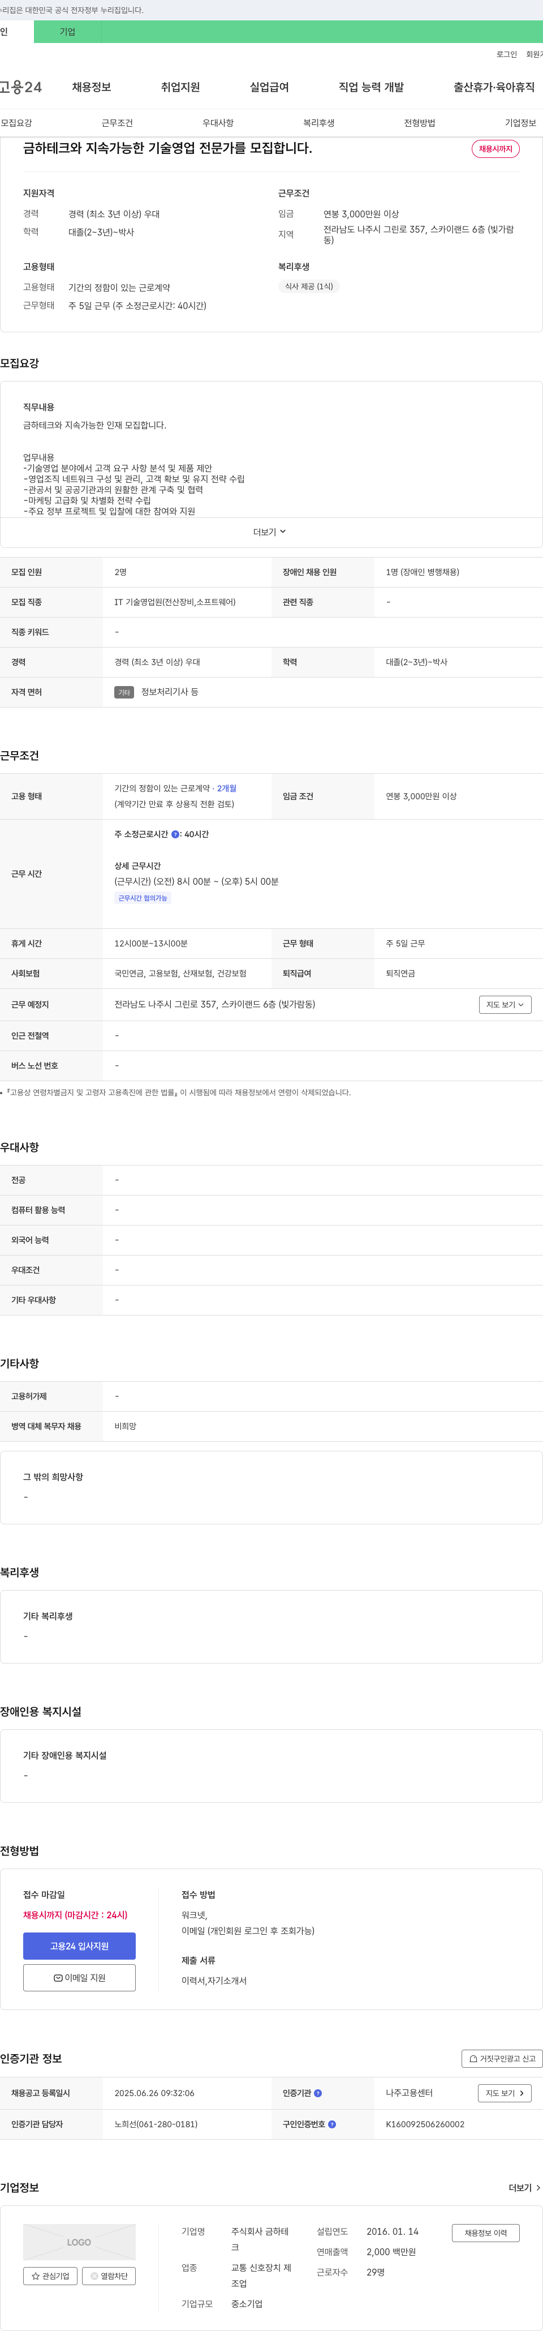This screenshot has height=2331, width=543.
Task: Click the 인증기관 info icon
Action: 317,2093
